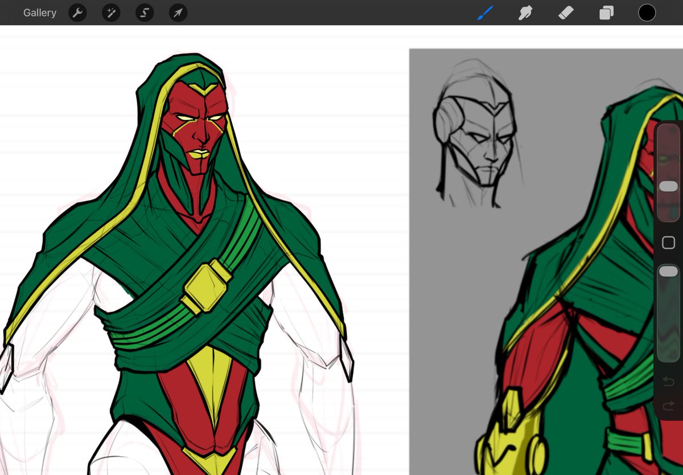The height and width of the screenshot is (475, 683).
Task: Switch to the Eraser tool
Action: [565, 13]
